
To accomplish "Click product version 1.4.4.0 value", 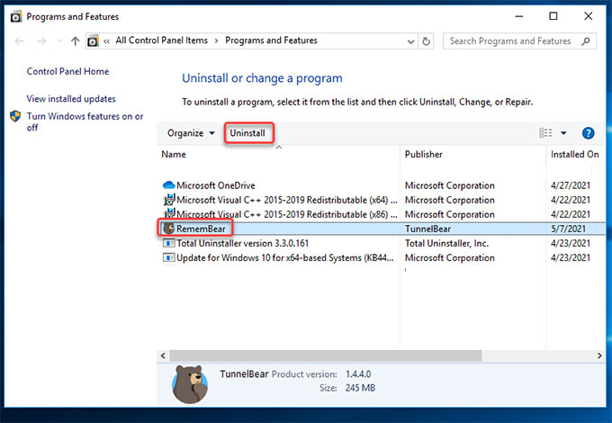I will click(x=358, y=373).
